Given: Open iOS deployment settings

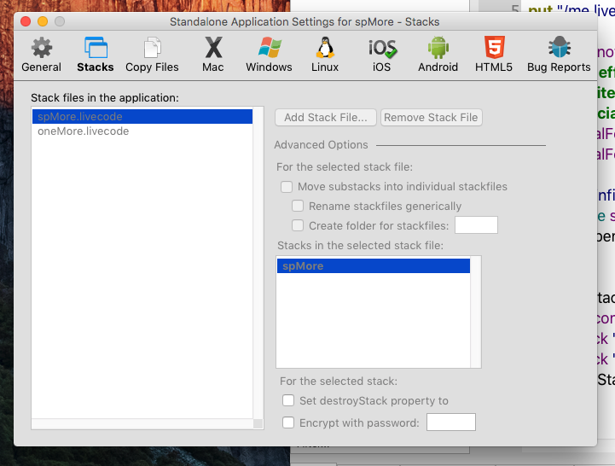Looking at the screenshot, I should tap(381, 55).
